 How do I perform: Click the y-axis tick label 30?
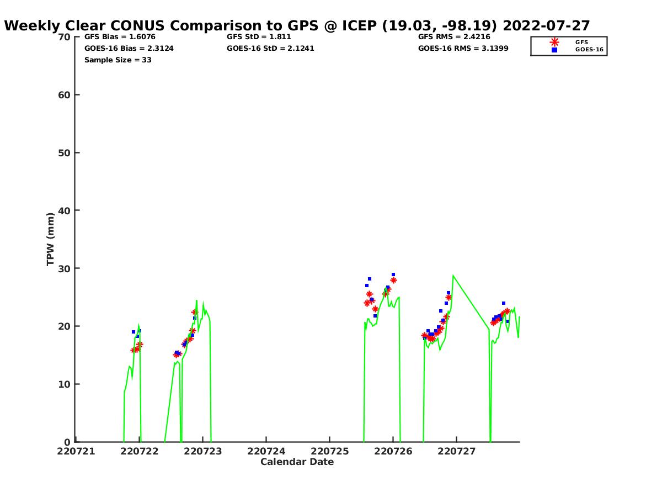coord(64,268)
